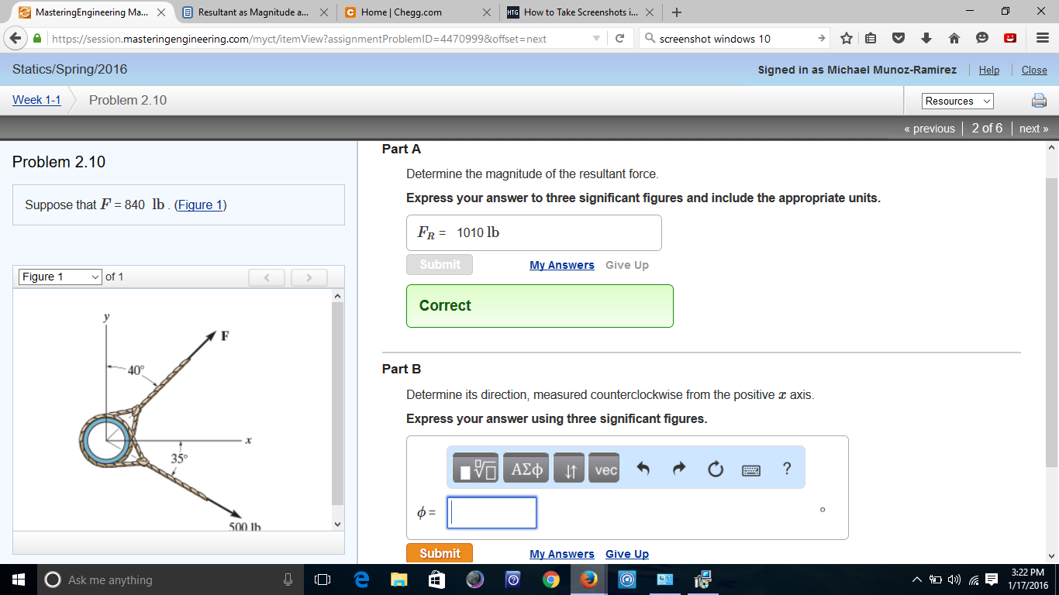
Task: Redo the answer edit
Action: coord(679,469)
